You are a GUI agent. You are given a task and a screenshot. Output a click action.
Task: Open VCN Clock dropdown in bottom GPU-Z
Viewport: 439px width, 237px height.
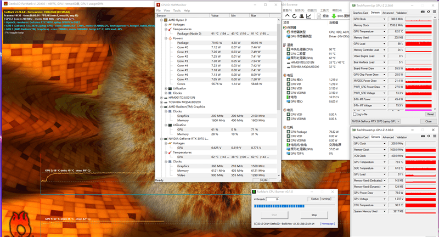tap(384, 156)
